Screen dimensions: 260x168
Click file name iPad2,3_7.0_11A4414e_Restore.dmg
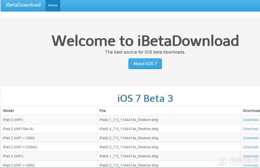pyautogui.click(x=129, y=147)
